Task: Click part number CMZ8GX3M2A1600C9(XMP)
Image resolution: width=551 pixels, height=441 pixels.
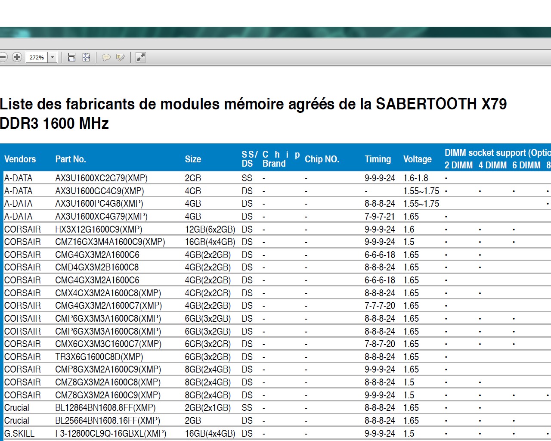Action: [108, 395]
